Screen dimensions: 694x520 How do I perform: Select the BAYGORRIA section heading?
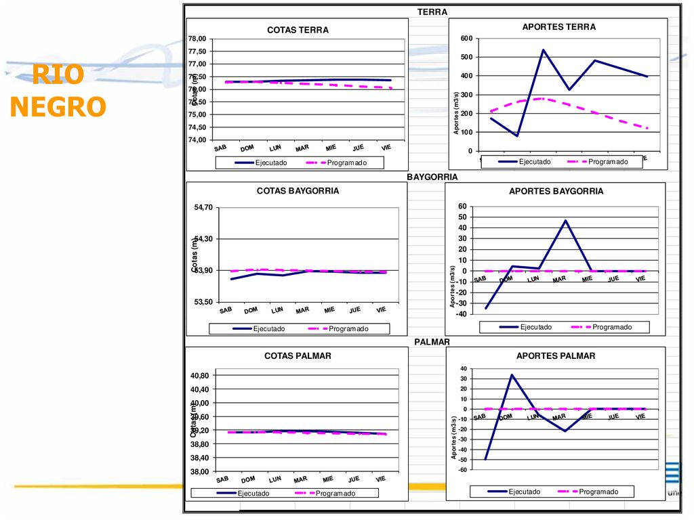coord(432,177)
